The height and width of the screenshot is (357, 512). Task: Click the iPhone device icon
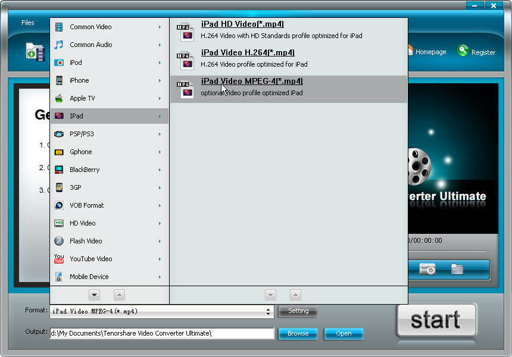(59, 80)
